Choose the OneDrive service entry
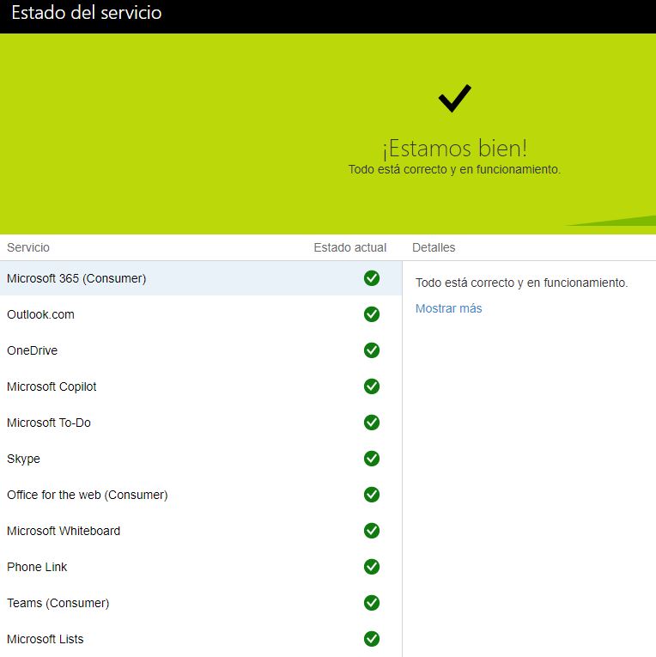Screen dimensions: 656x657 33,350
